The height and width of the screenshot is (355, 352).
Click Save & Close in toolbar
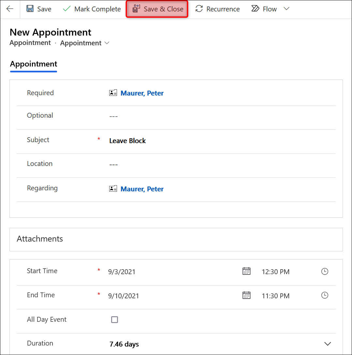tap(157, 9)
